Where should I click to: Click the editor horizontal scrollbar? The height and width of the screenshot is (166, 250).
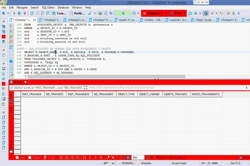107,77
